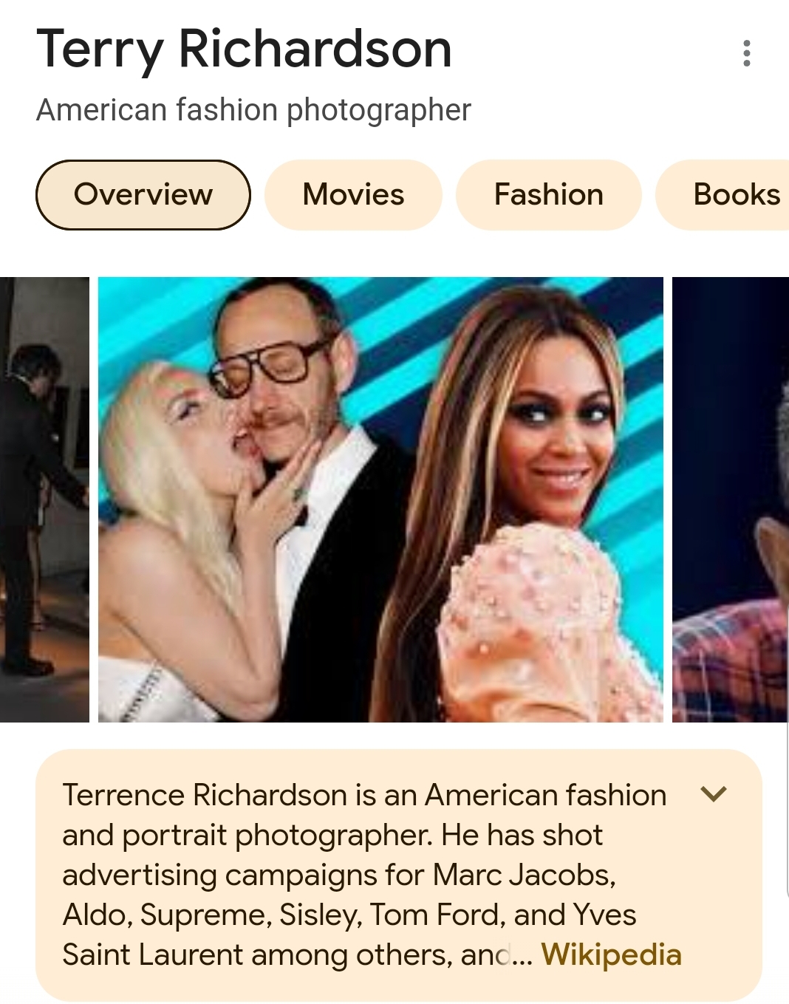Image resolution: width=789 pixels, height=1004 pixels.
Task: Expand the description with the chevron
Action: (714, 794)
